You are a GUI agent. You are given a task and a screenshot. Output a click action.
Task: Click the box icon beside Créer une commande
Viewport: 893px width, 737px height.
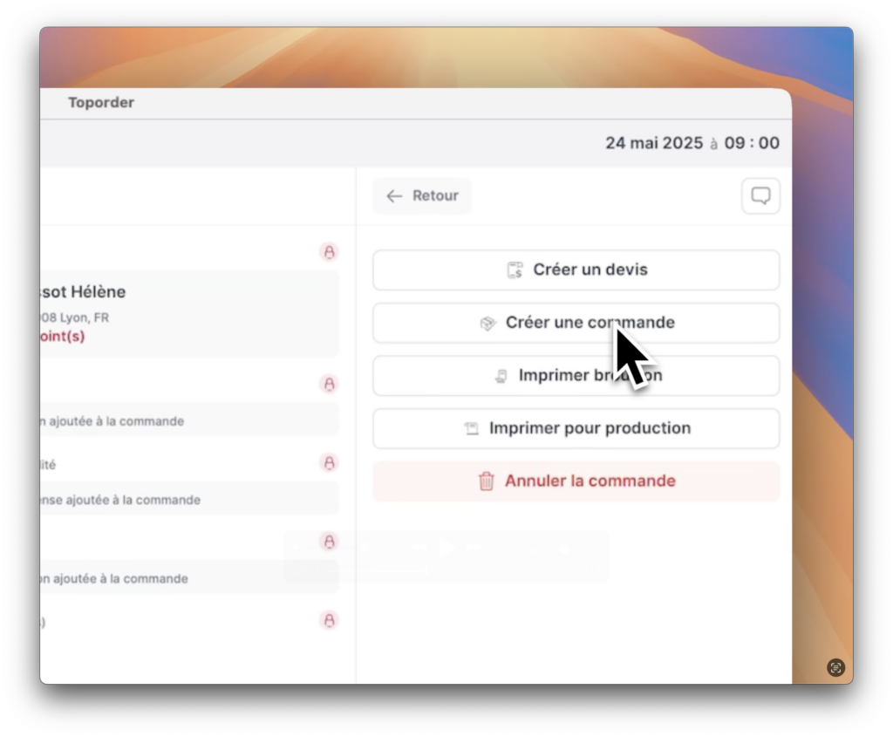(488, 324)
